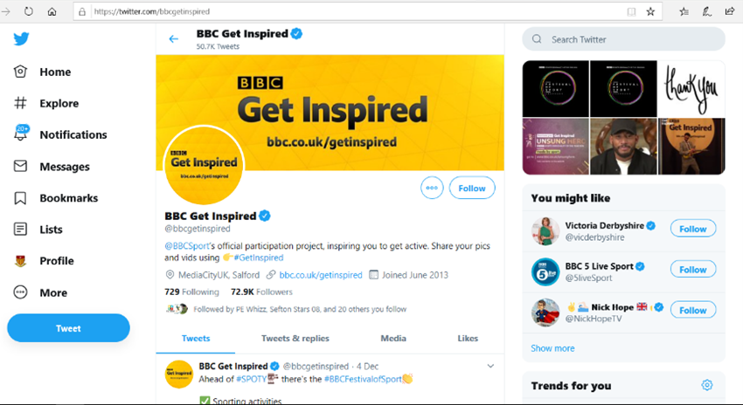Add page to favorites with star icon
The width and height of the screenshot is (743, 405).
(x=650, y=12)
